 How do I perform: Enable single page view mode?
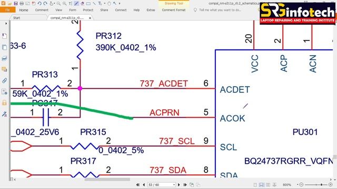[255, 185]
